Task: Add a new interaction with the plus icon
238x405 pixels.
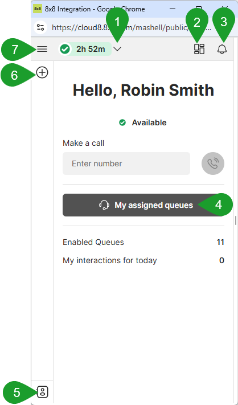Action: coord(42,72)
